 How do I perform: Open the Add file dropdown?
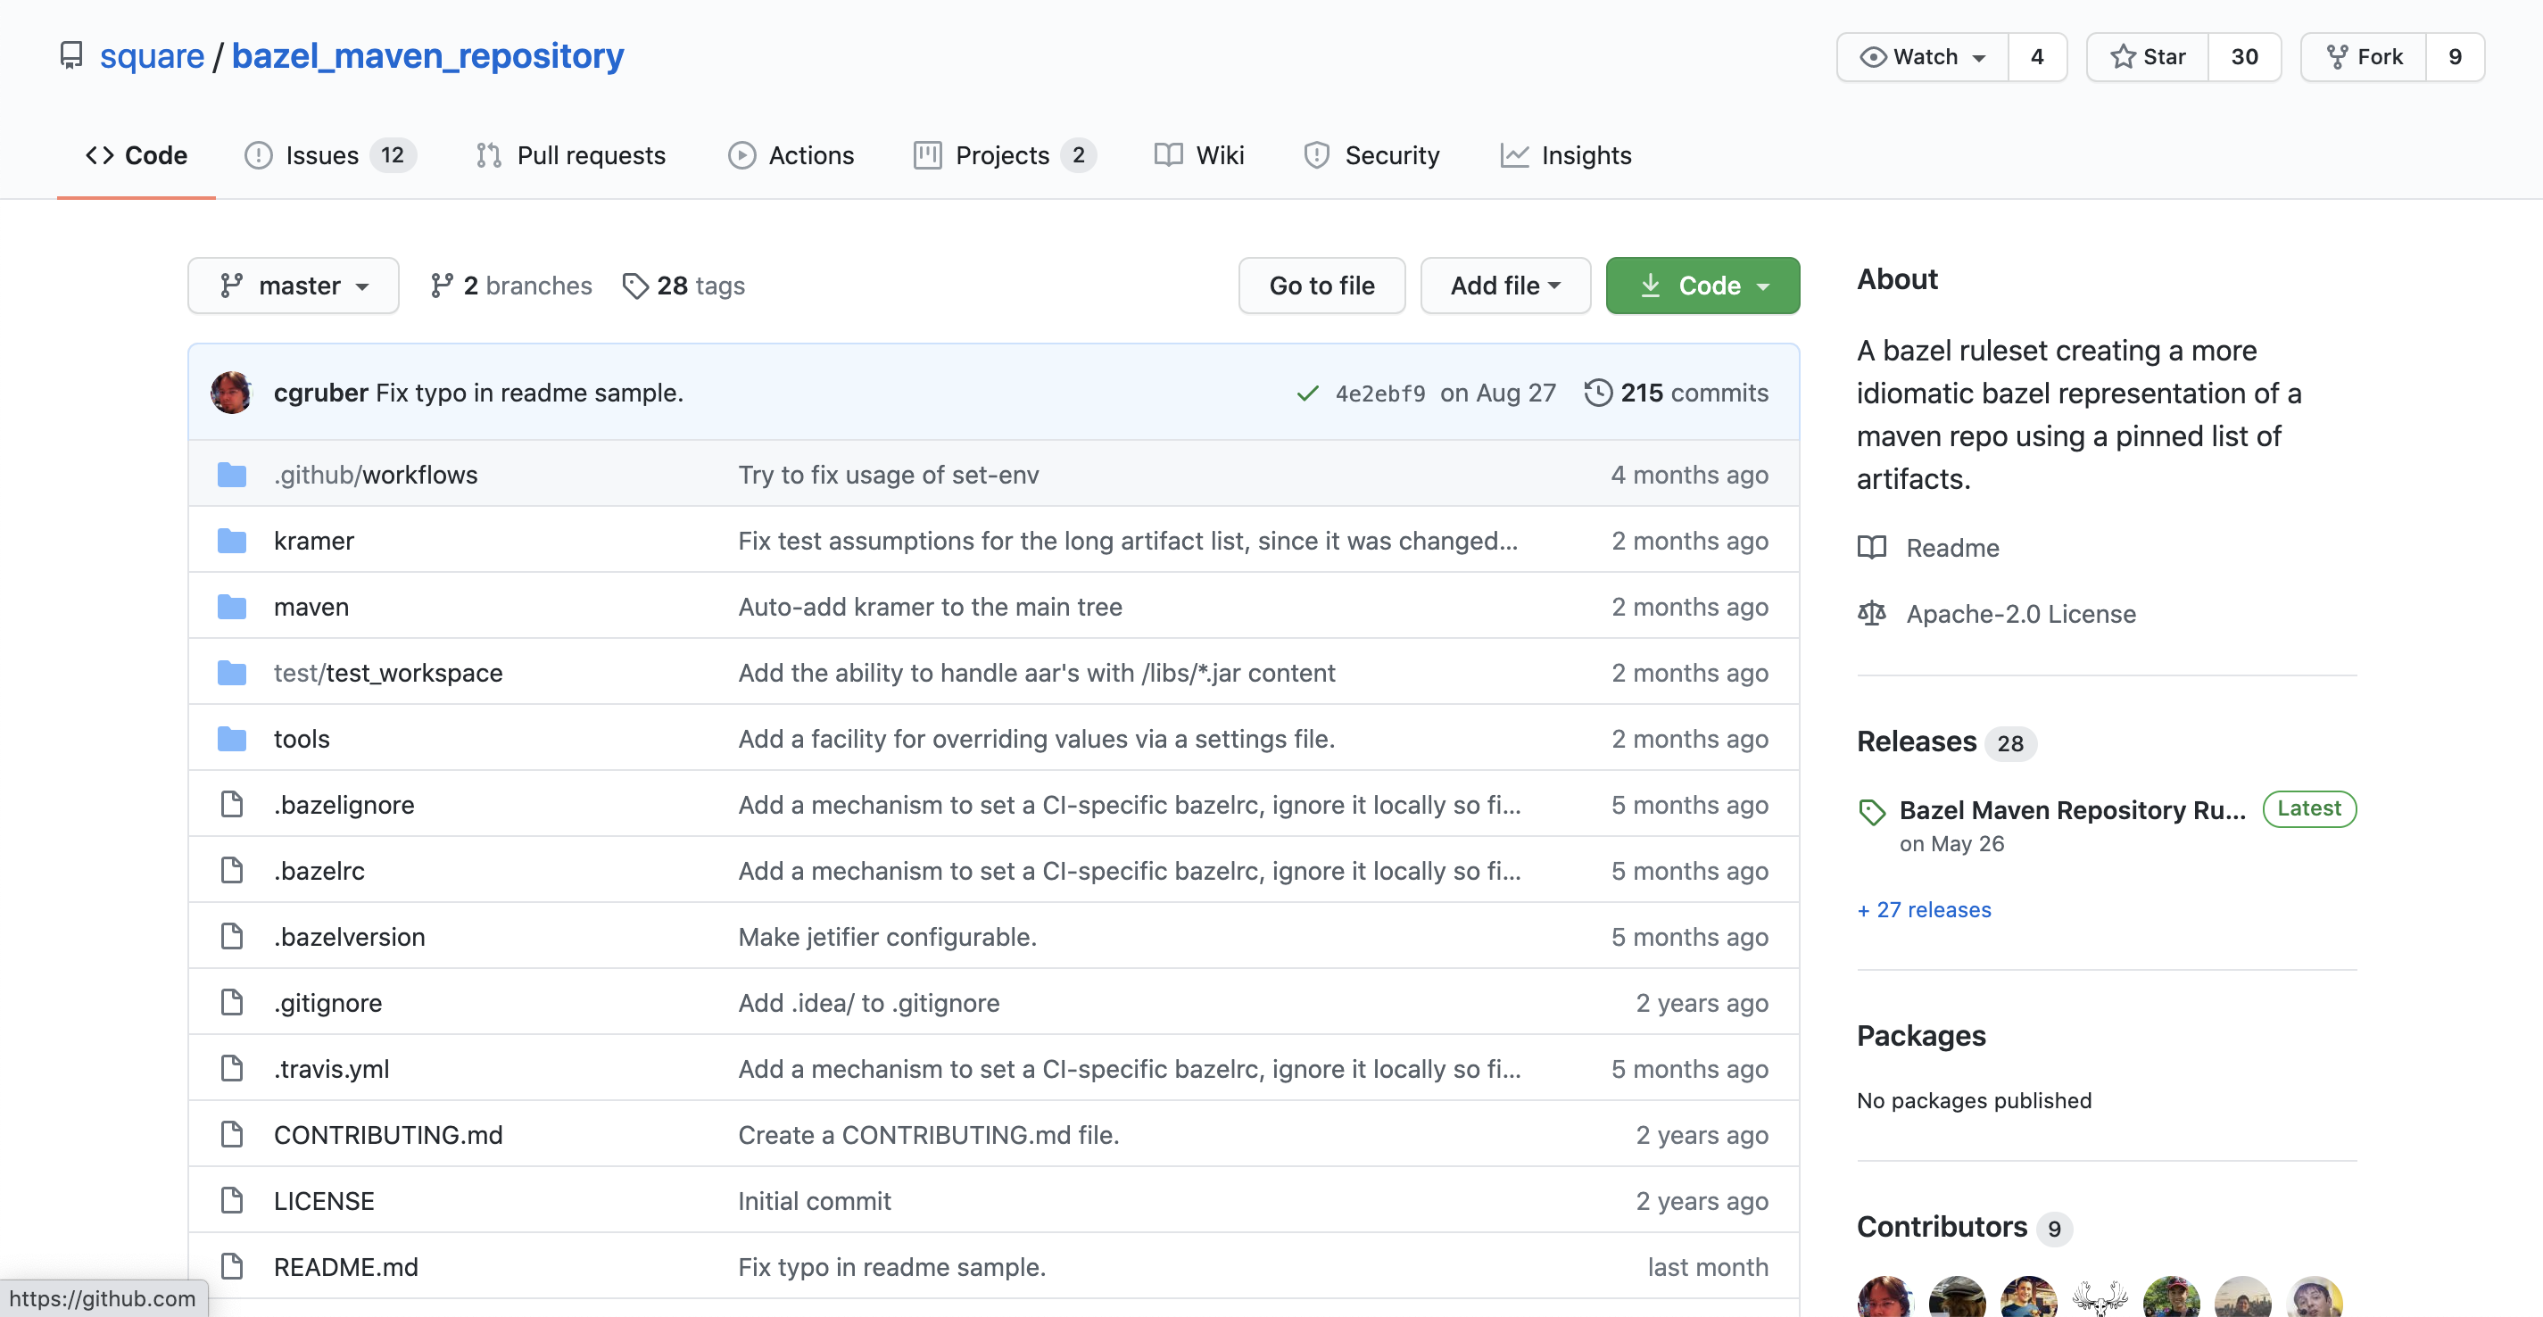click(1504, 286)
